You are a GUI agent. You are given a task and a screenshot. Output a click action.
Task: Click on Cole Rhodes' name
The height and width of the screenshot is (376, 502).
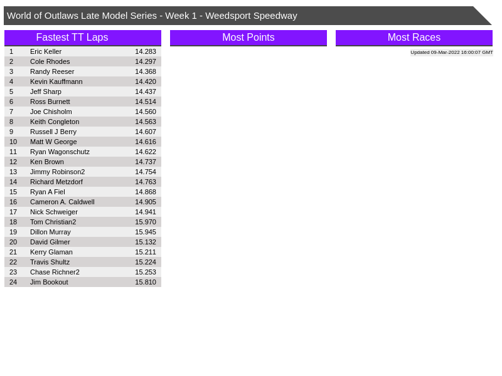50,61
